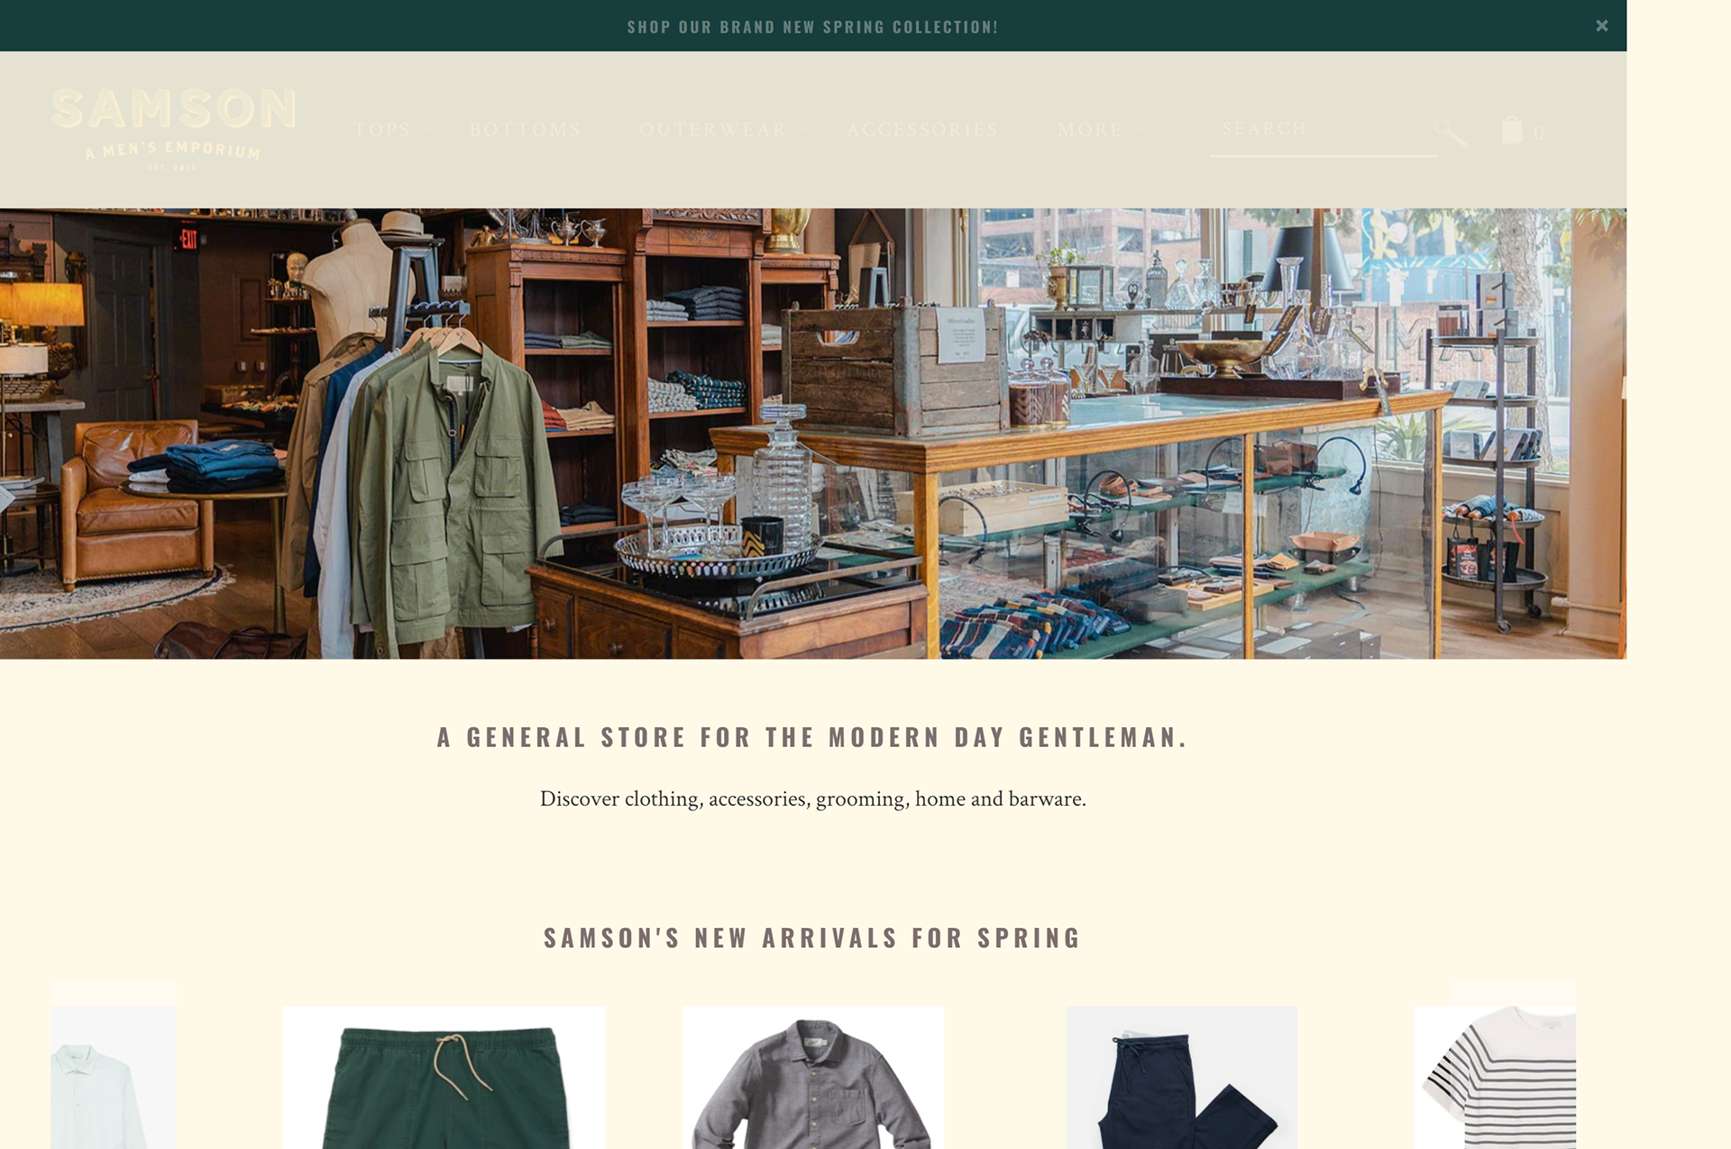
Task: Open the More navigation menu
Action: click(x=1103, y=130)
